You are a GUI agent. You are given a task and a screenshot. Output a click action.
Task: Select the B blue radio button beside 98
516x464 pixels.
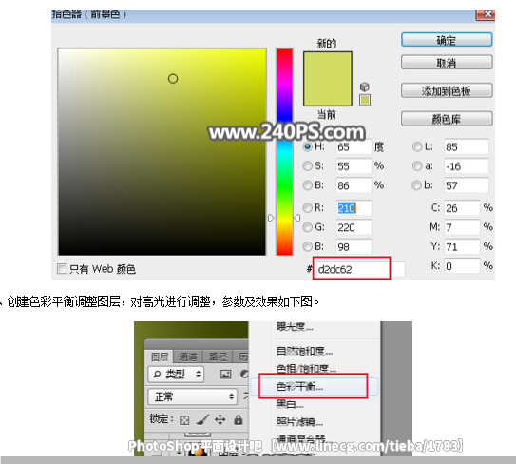coord(307,246)
